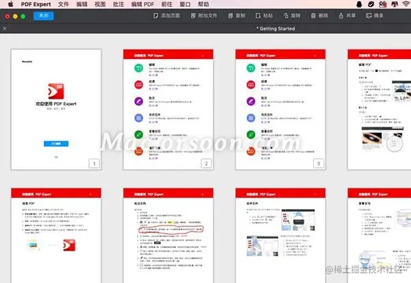Image resolution: width=411 pixels, height=283 pixels.
Task: Click the page number 2 badge
Action: pyautogui.click(x=206, y=164)
